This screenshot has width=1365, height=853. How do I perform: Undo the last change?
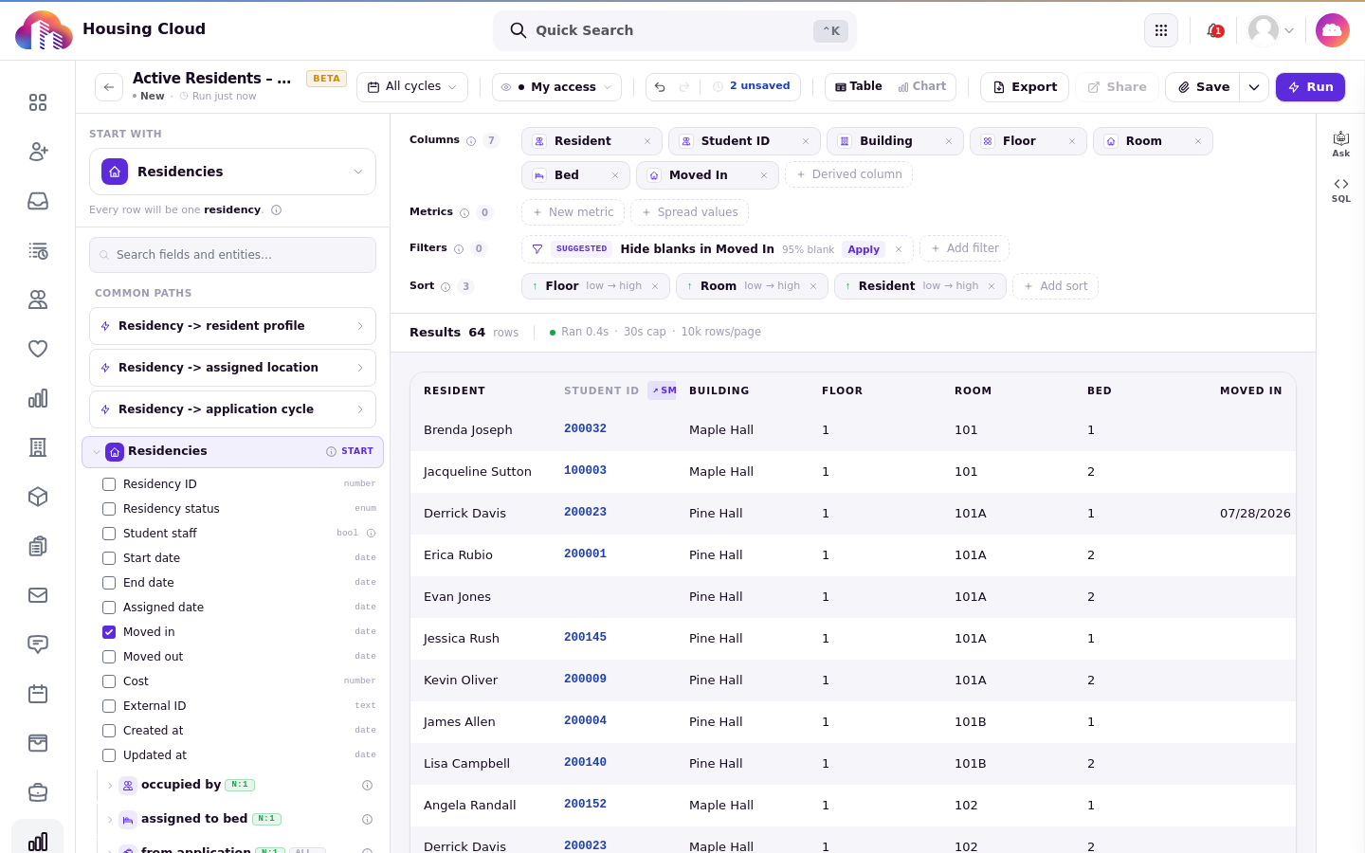(x=661, y=86)
